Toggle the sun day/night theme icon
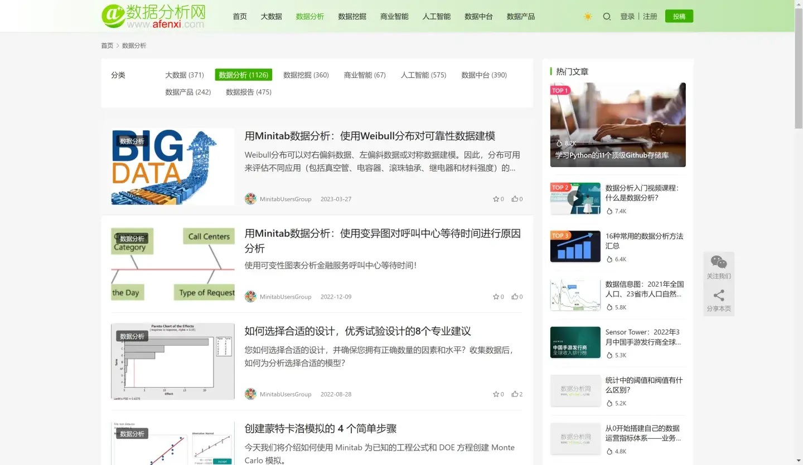This screenshot has width=803, height=465. (588, 17)
